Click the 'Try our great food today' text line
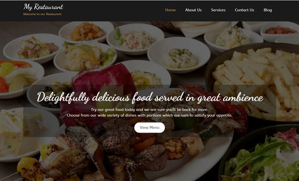This screenshot has height=181, width=299. (x=149, y=109)
